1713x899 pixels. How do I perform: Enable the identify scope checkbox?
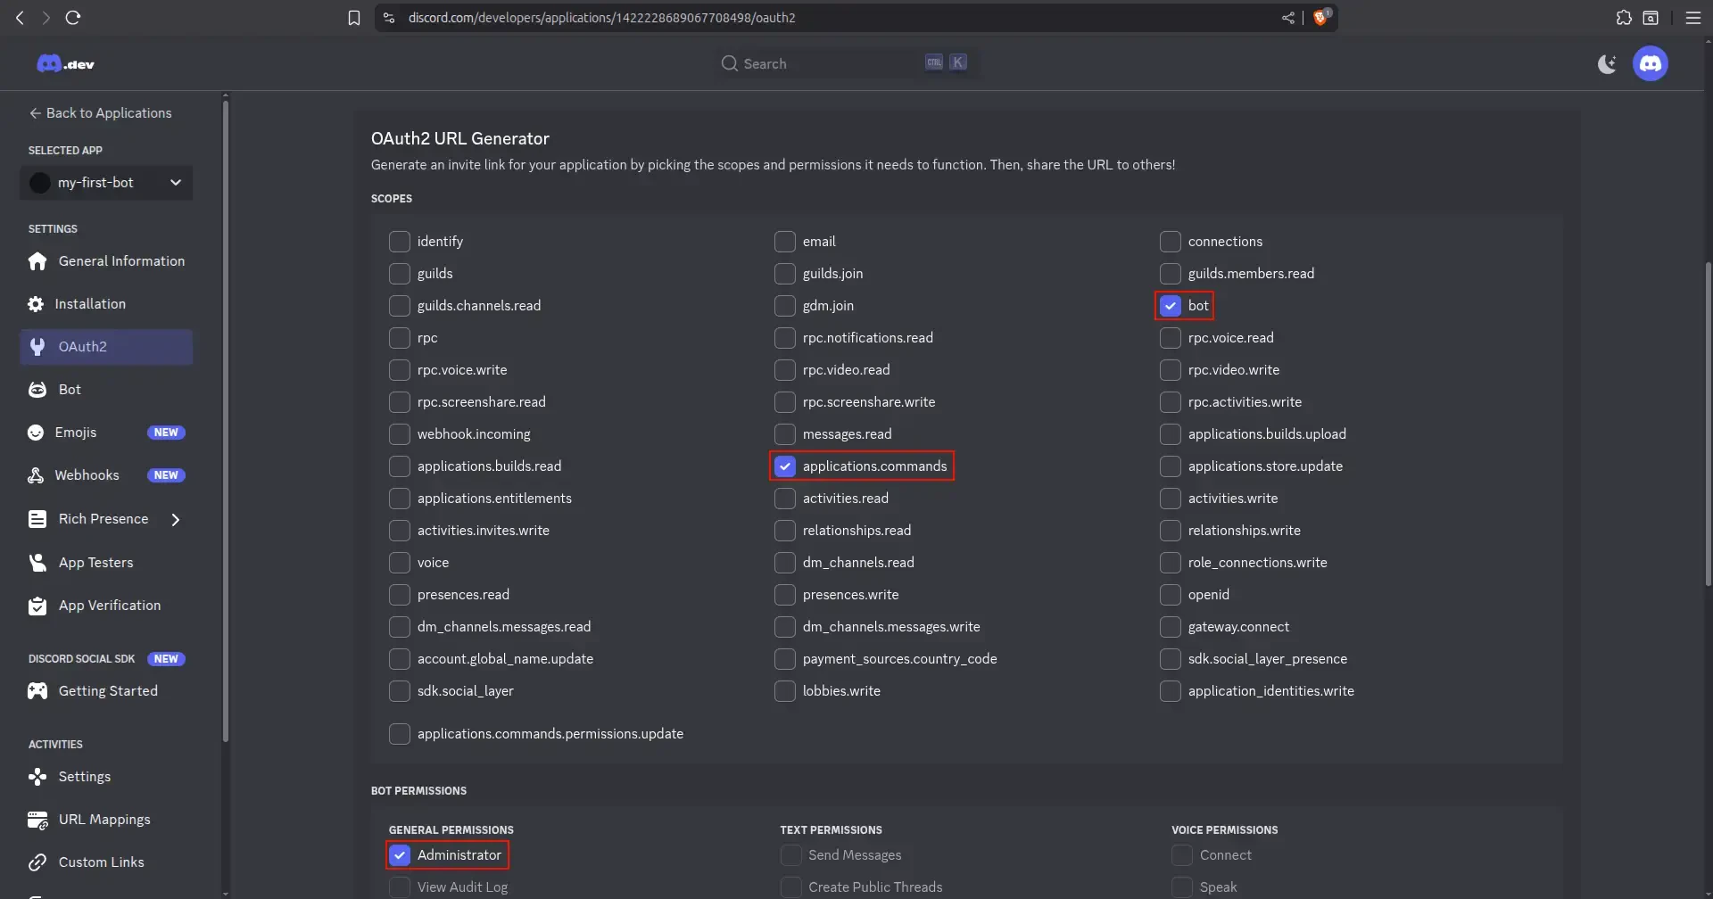pyautogui.click(x=400, y=242)
